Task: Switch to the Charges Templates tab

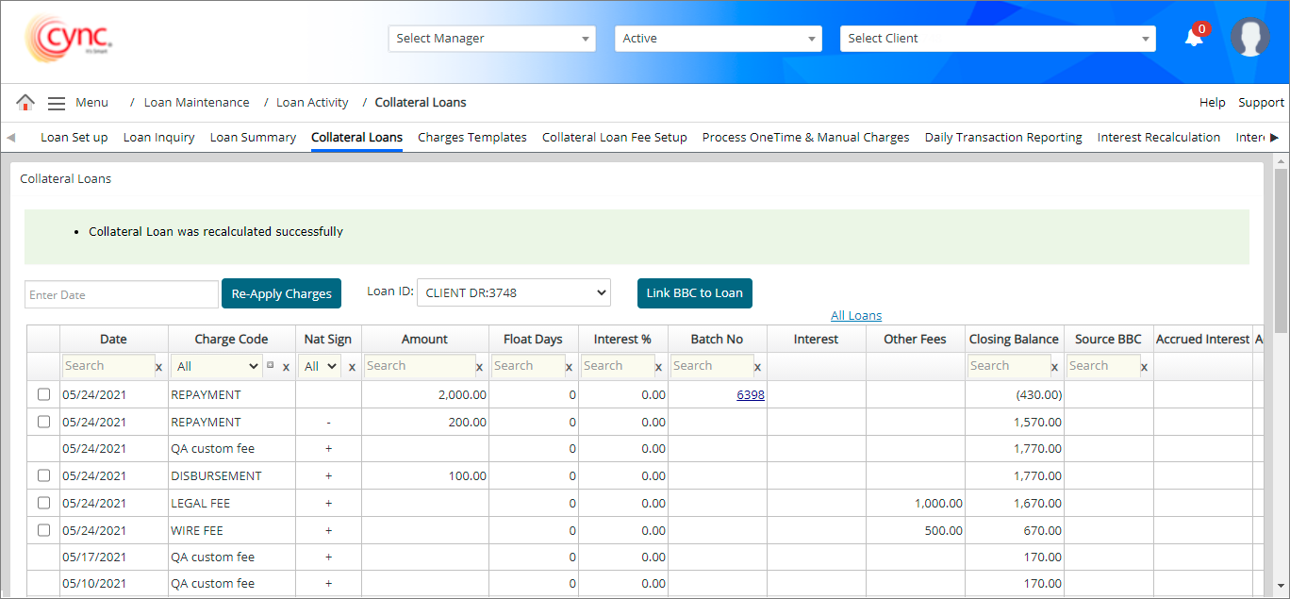Action: tap(471, 138)
